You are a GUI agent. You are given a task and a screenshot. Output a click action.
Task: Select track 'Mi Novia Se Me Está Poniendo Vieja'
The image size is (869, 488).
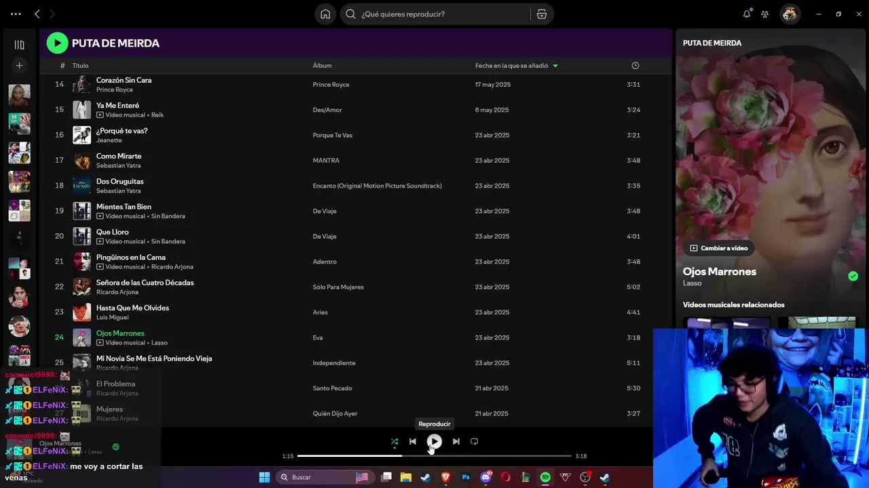coord(154,359)
